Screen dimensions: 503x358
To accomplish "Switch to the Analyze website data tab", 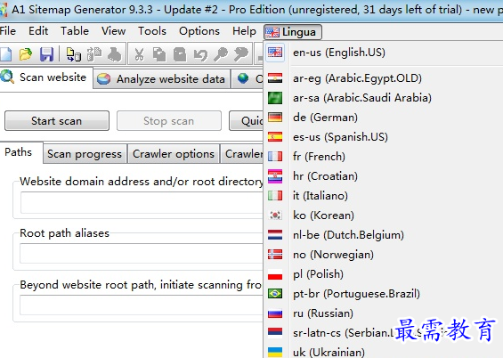I will [x=162, y=79].
